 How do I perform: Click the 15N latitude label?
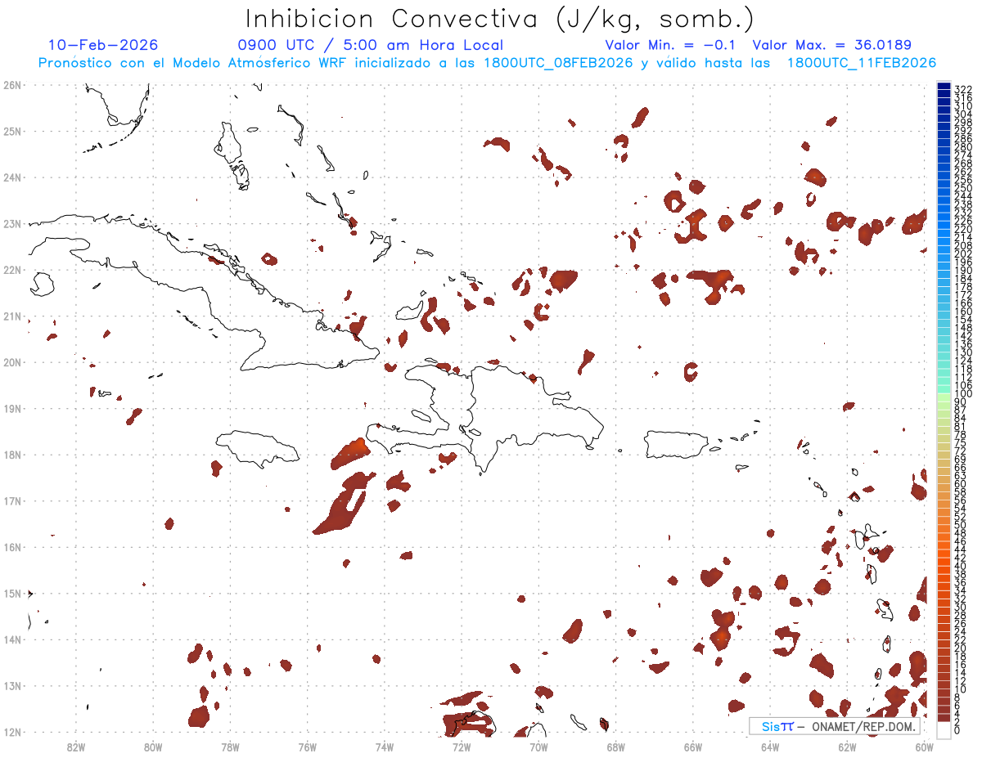coord(12,593)
